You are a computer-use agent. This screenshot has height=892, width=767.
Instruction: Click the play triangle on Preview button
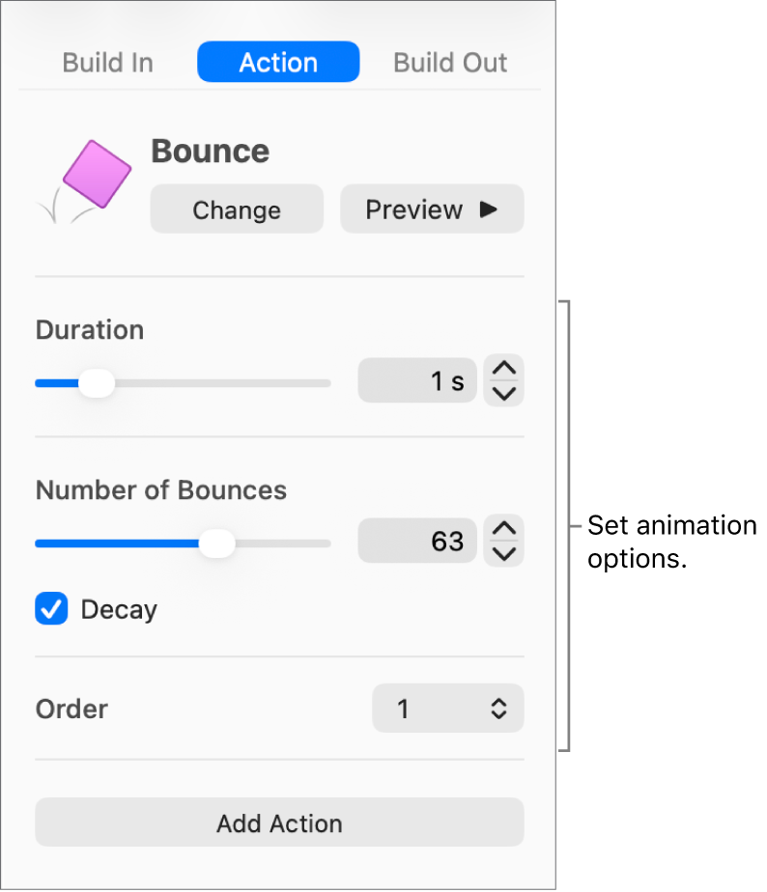pyautogui.click(x=489, y=209)
